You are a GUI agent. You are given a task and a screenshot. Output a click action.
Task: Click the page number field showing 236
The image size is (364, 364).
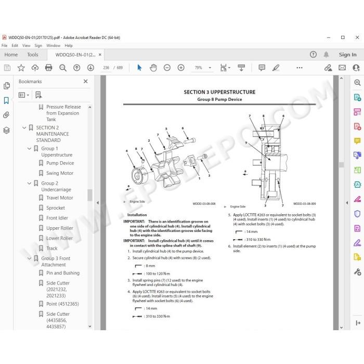[x=106, y=68]
